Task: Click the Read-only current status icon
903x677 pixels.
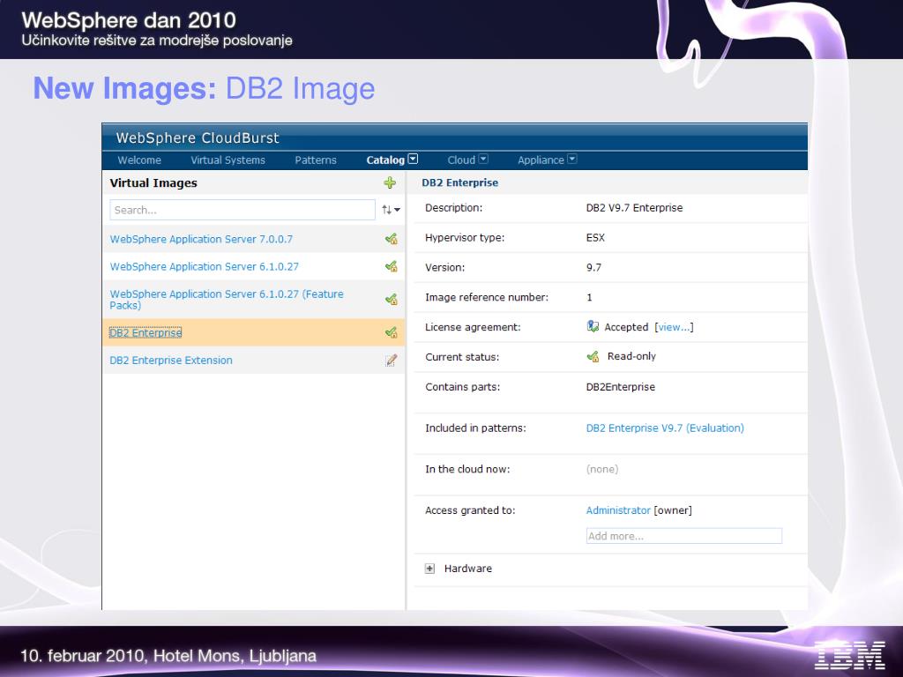Action: 593,356
